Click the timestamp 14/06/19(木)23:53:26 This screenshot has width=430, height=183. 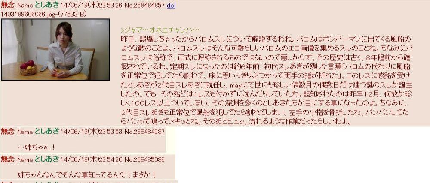91,5
